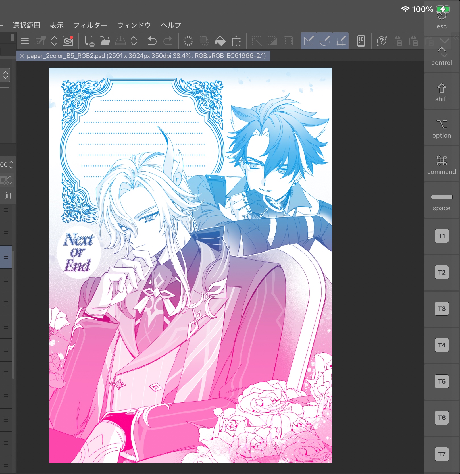This screenshot has height=474, width=460.
Task: Click the Scale/Rotate transform icon
Action: pos(236,41)
